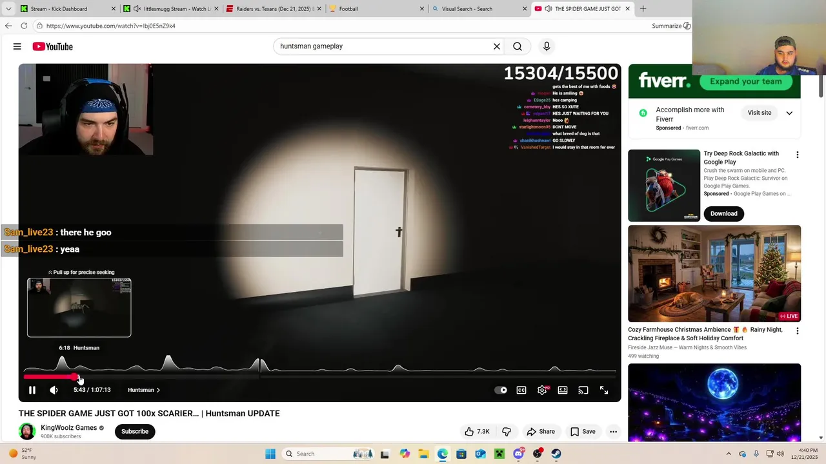The width and height of the screenshot is (826, 464).
Task: Mute the video volume
Action: pyautogui.click(x=54, y=390)
